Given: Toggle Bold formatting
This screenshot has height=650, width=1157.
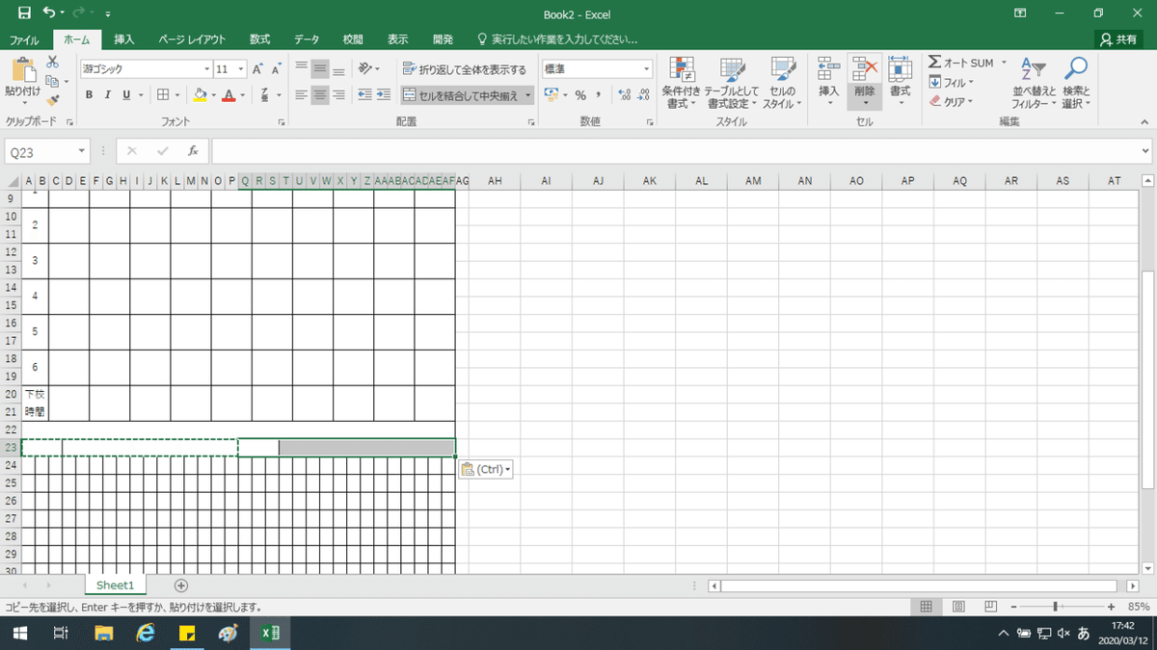Looking at the screenshot, I should pyautogui.click(x=90, y=94).
